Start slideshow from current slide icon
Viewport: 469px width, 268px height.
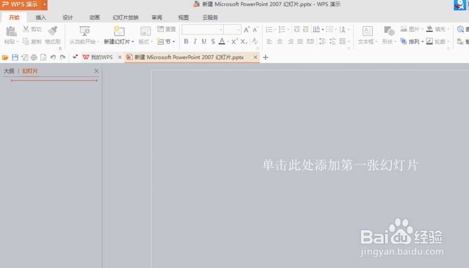(x=84, y=31)
